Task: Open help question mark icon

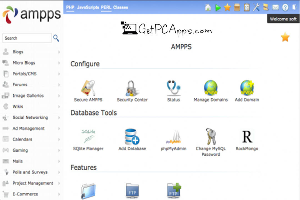Action: click(285, 7)
